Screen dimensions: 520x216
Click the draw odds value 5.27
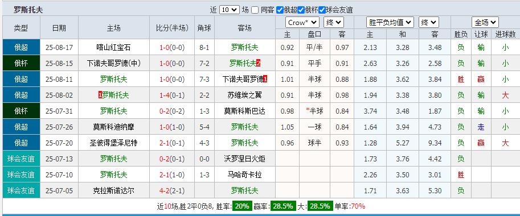click(403, 143)
